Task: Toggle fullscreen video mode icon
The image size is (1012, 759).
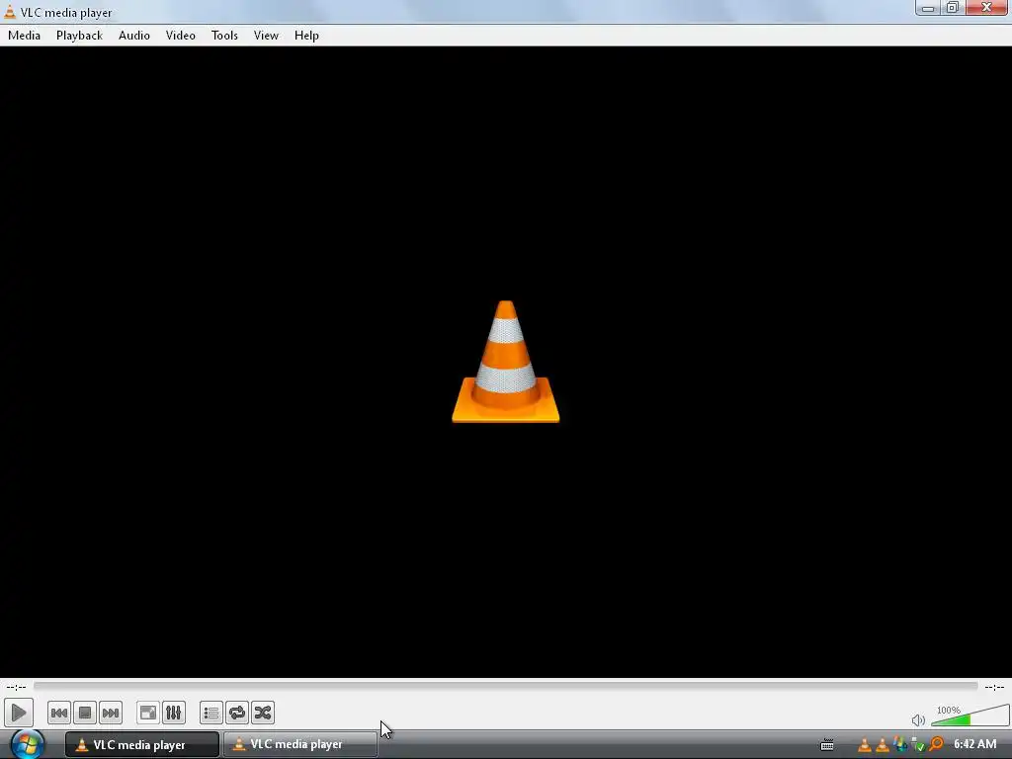Action: coord(148,714)
